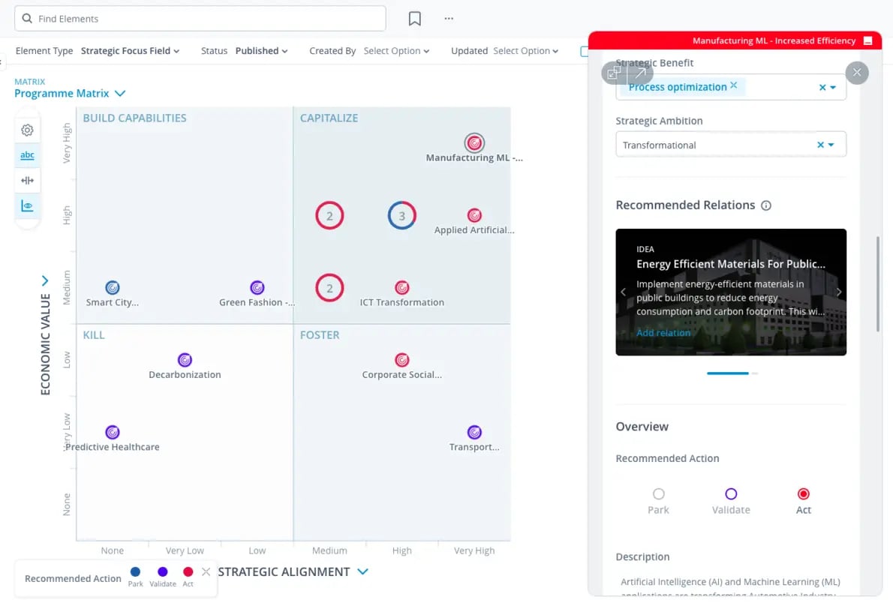
Task: Close the legend with the X icon
Action: click(x=206, y=571)
